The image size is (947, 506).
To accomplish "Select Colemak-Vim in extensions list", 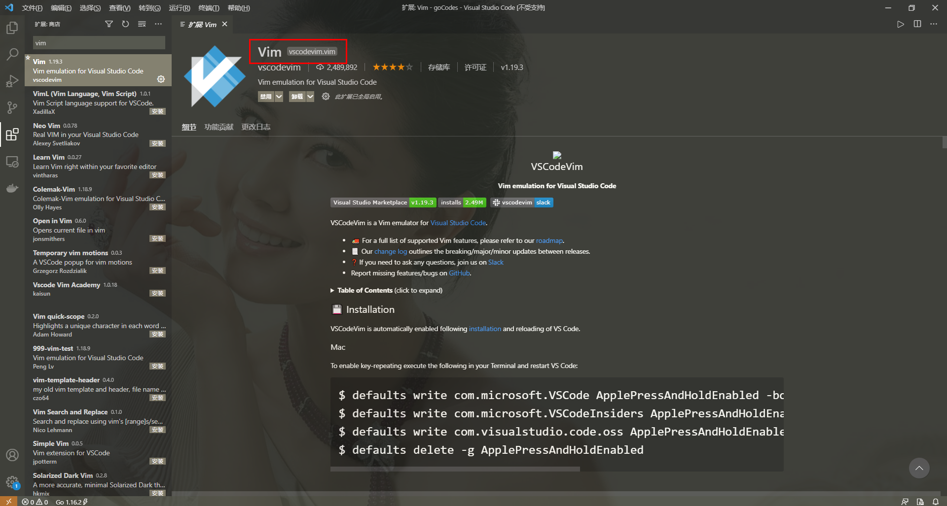I will point(98,198).
